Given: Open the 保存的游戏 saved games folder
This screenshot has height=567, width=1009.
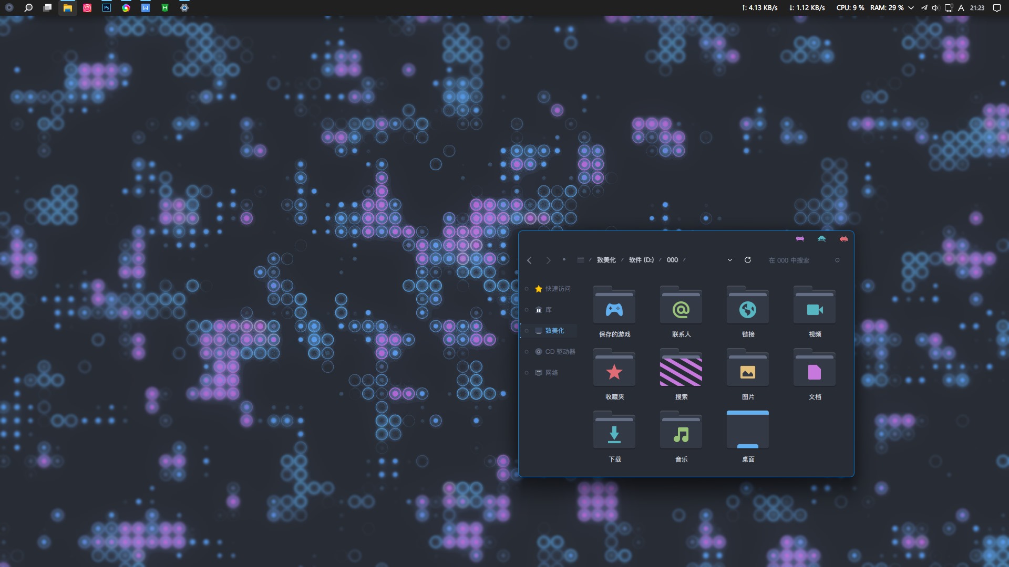Looking at the screenshot, I should click(614, 310).
